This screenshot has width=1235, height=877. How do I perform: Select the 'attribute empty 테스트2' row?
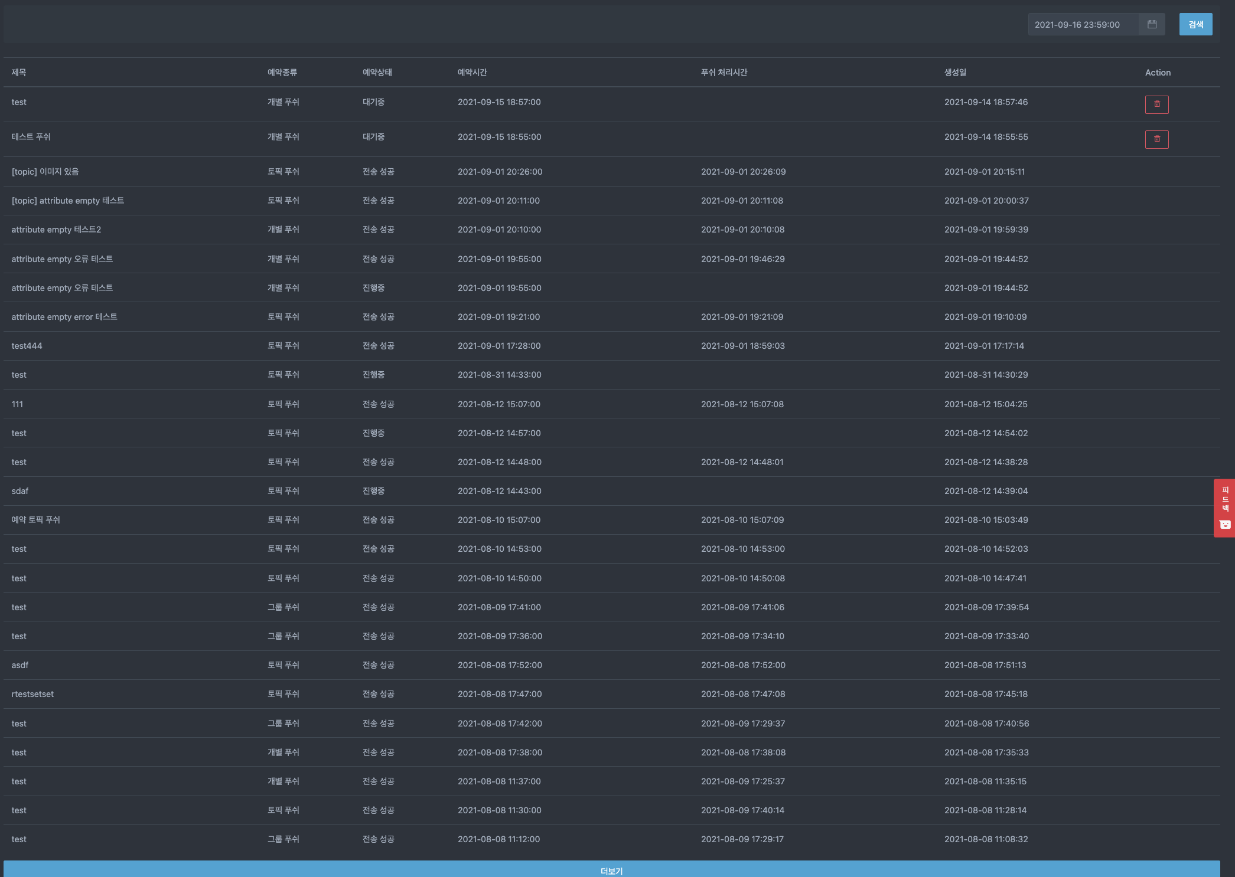tap(56, 230)
